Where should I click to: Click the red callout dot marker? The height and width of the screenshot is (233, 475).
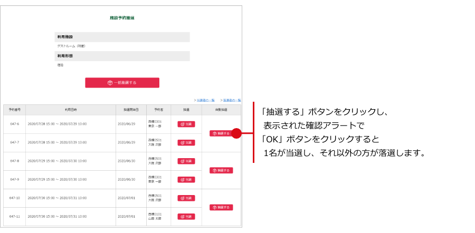(236, 133)
